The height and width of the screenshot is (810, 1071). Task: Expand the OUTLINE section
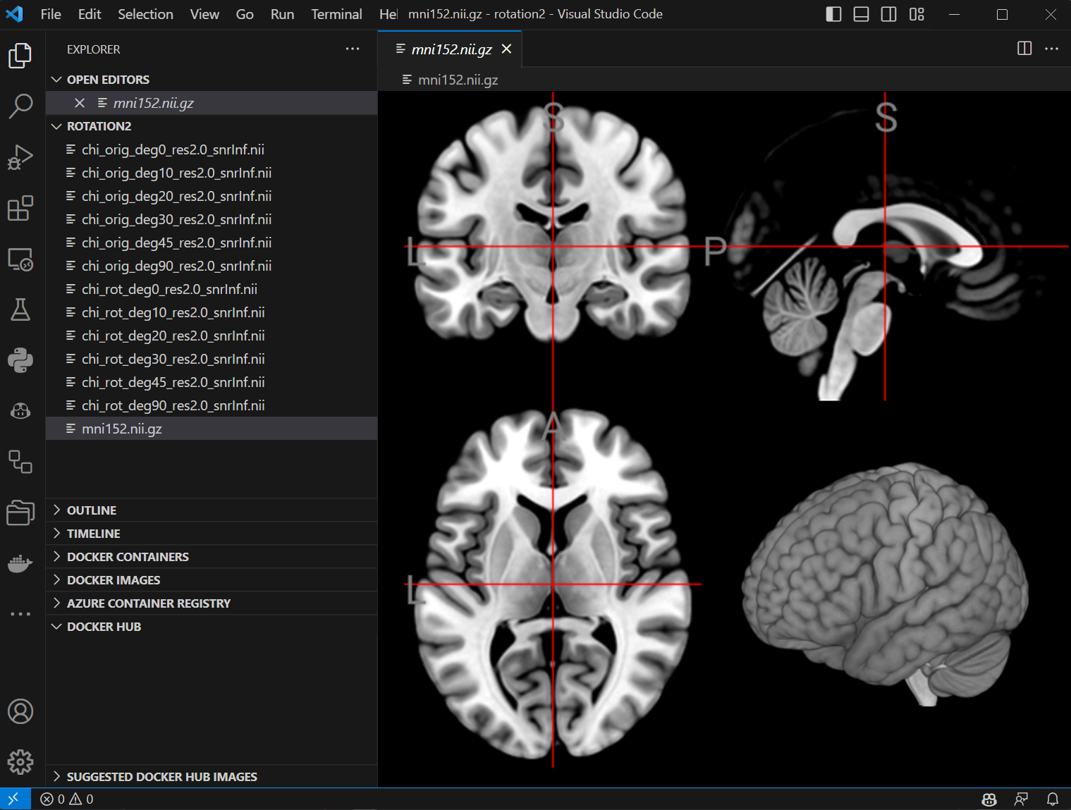coord(92,510)
